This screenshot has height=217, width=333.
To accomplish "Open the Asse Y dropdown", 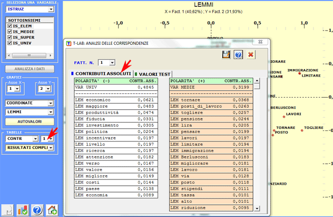I will click(48, 89).
